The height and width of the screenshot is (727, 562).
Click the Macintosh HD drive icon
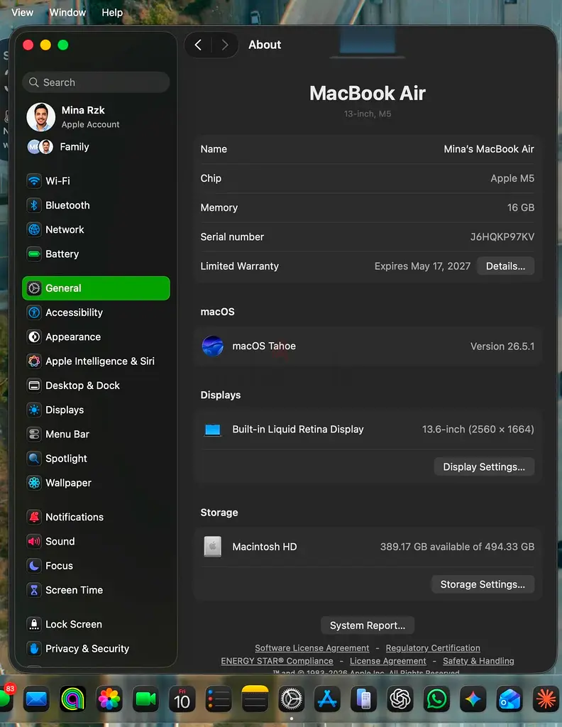(x=213, y=547)
